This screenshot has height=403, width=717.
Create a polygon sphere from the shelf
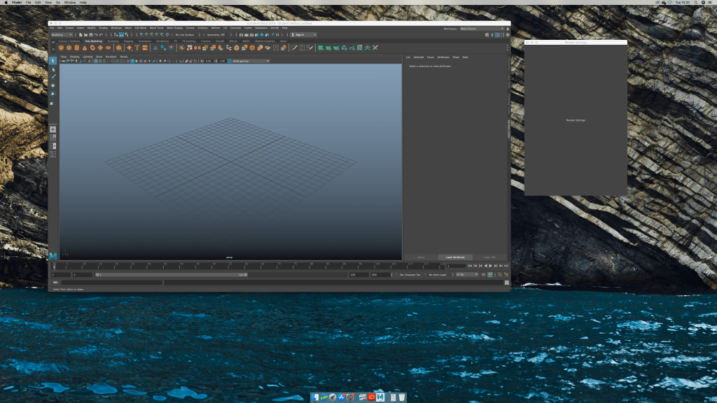tap(61, 48)
